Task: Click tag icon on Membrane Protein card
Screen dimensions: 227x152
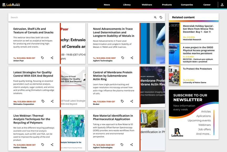Action: (x=122, y=101)
